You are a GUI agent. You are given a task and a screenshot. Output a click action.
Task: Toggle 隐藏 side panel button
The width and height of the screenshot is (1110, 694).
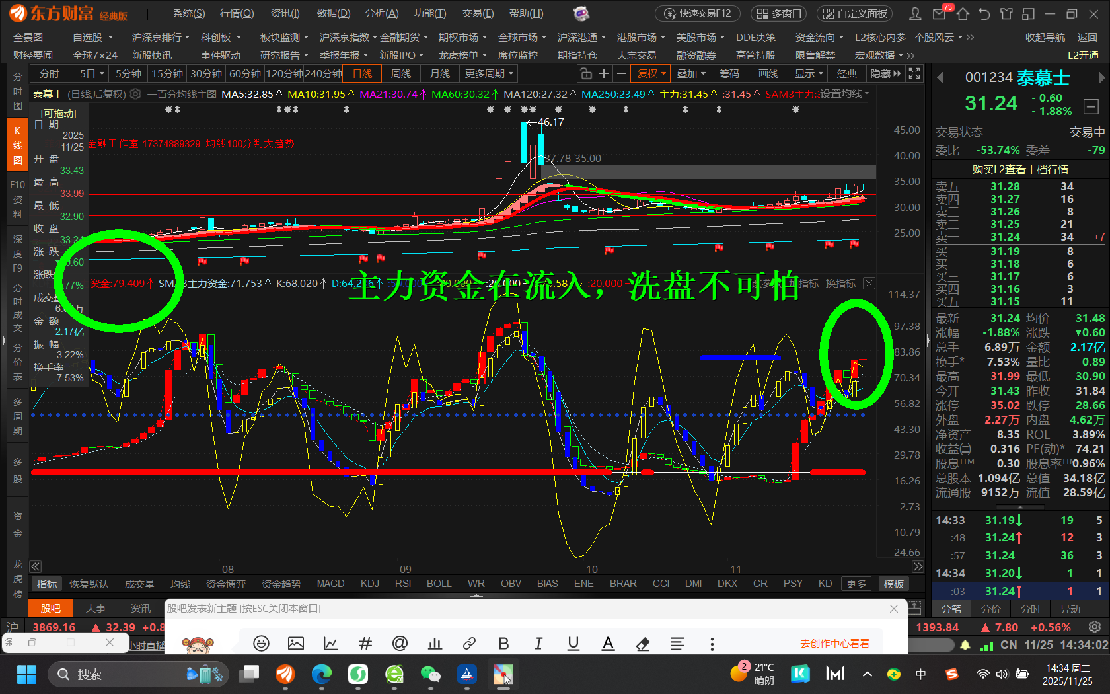(885, 73)
